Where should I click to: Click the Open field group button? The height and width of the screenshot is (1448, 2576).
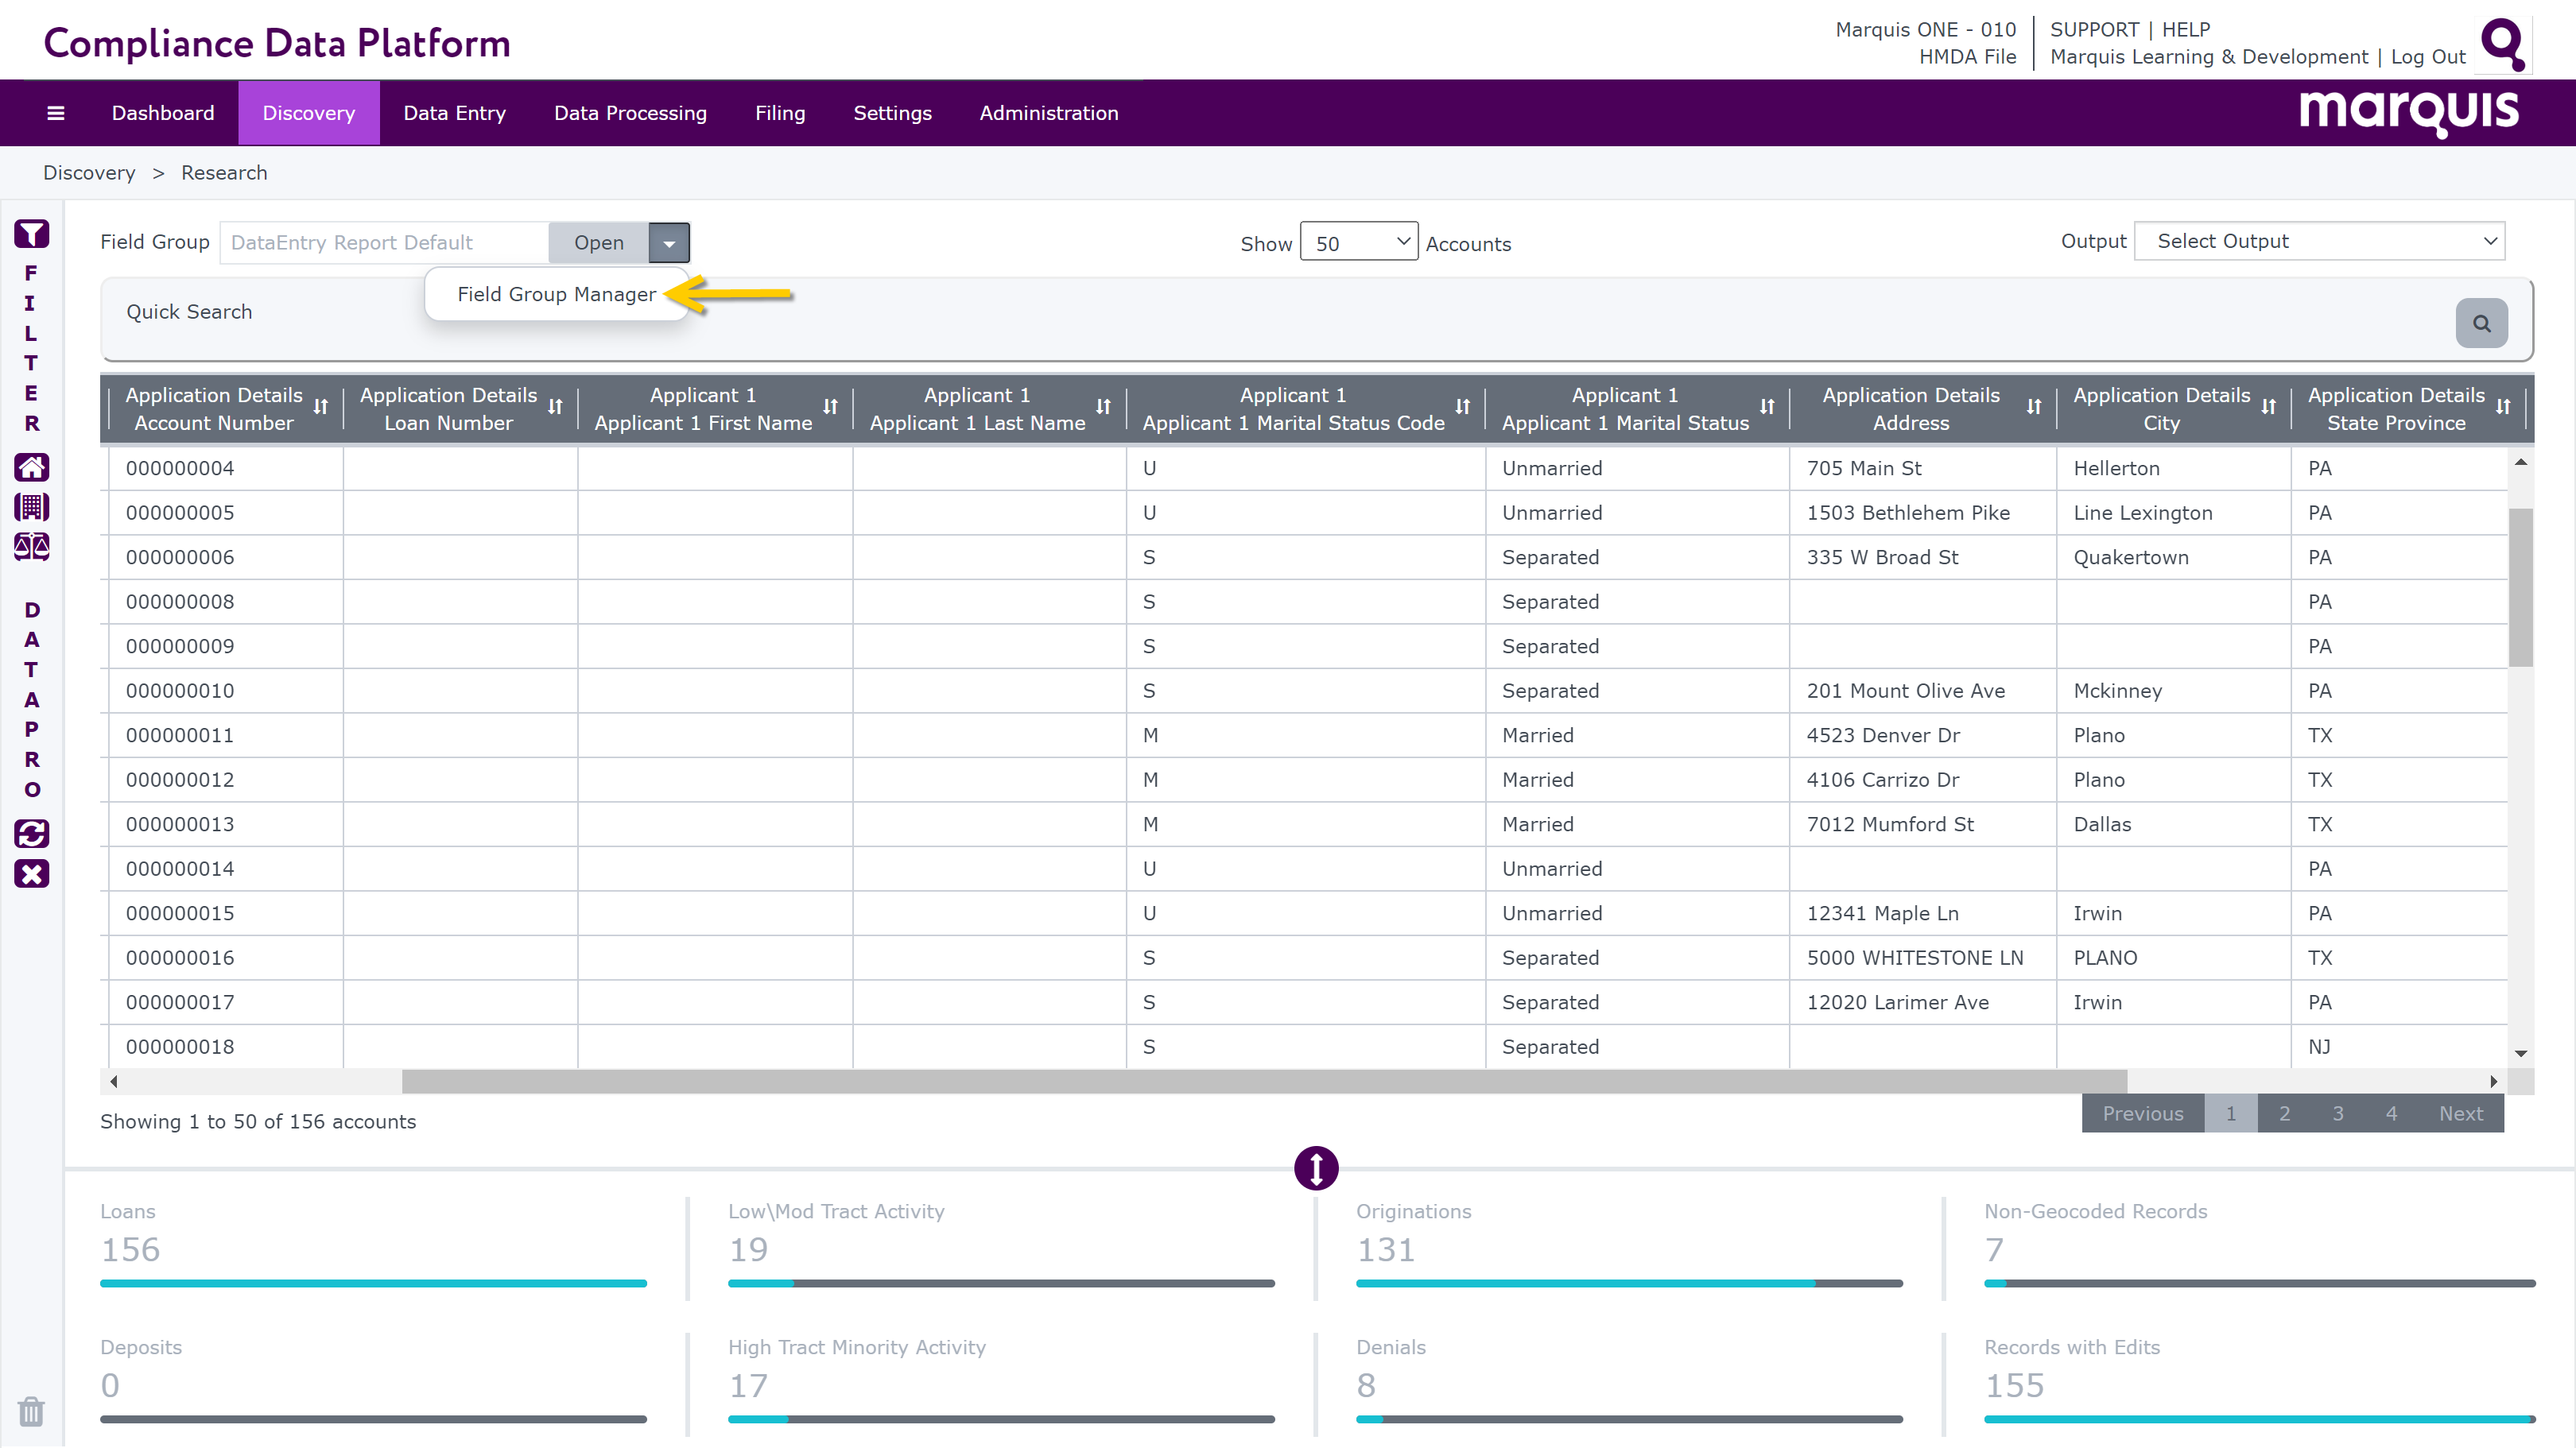coord(599,243)
